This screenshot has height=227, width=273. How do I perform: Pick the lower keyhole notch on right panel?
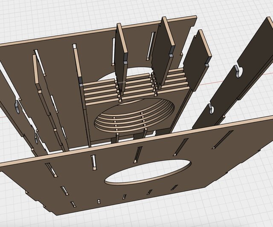(x=211, y=109)
